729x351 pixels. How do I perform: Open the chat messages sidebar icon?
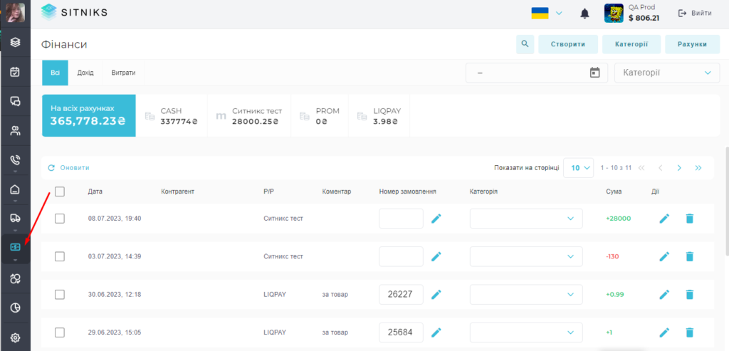pos(16,101)
